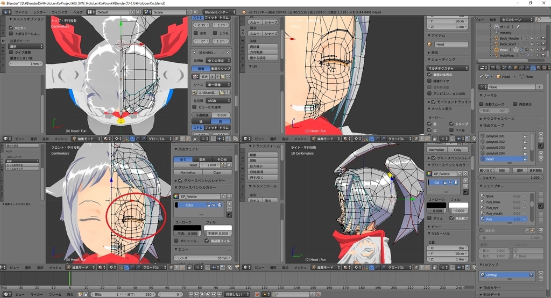Open the object cube properties tab
Image resolution: width=551 pixels, height=298 pixels.
tap(515, 67)
